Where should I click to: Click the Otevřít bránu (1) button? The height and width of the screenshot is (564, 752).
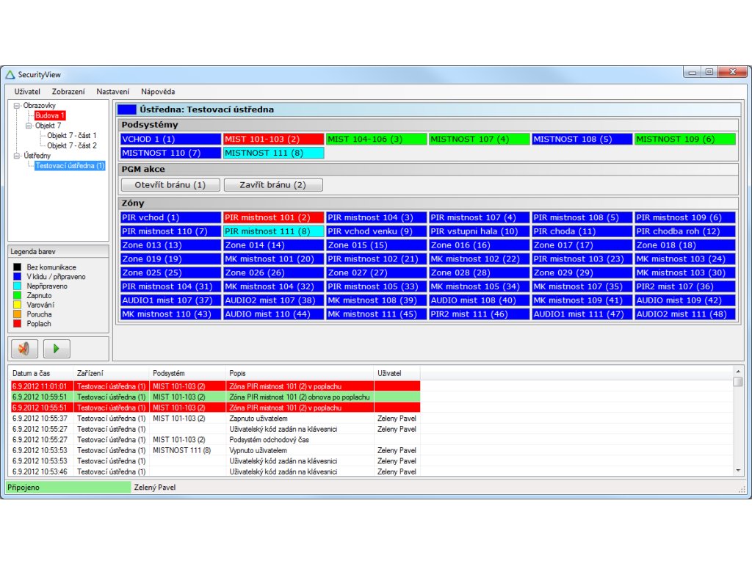170,185
